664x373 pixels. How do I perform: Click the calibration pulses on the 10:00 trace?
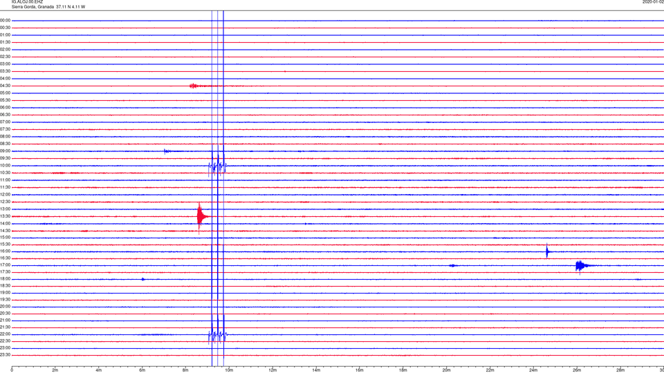217,167
